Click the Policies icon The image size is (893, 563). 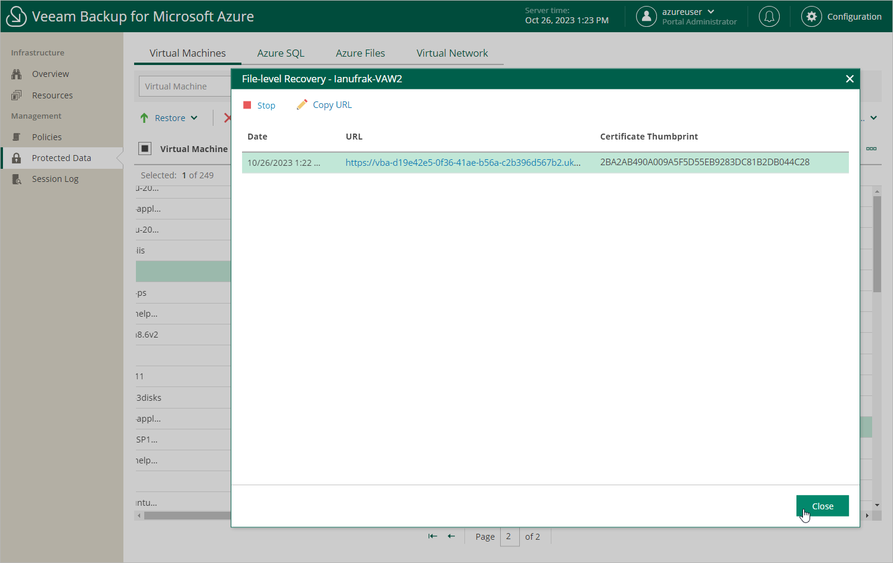click(x=17, y=137)
